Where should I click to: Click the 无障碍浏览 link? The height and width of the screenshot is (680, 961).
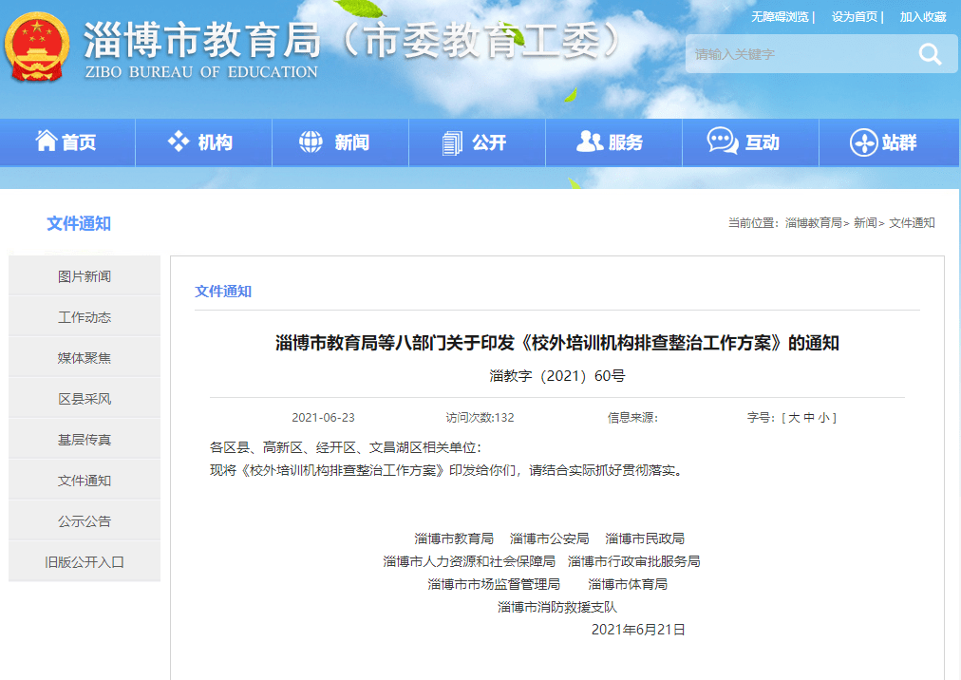(x=780, y=17)
